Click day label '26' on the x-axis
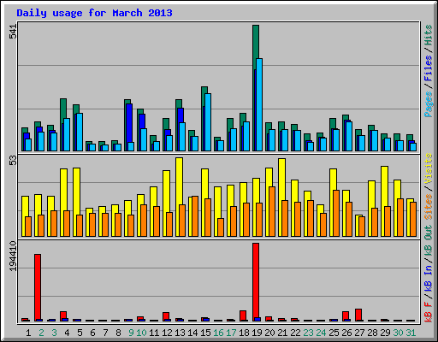The width and height of the screenshot is (438, 342). (346, 333)
